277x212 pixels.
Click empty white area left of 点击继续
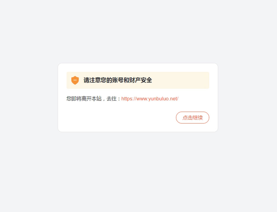point(120,118)
